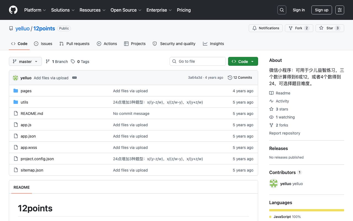The image size is (353, 221).
Task: Open the master branch selector dropdown
Action: pyautogui.click(x=25, y=61)
